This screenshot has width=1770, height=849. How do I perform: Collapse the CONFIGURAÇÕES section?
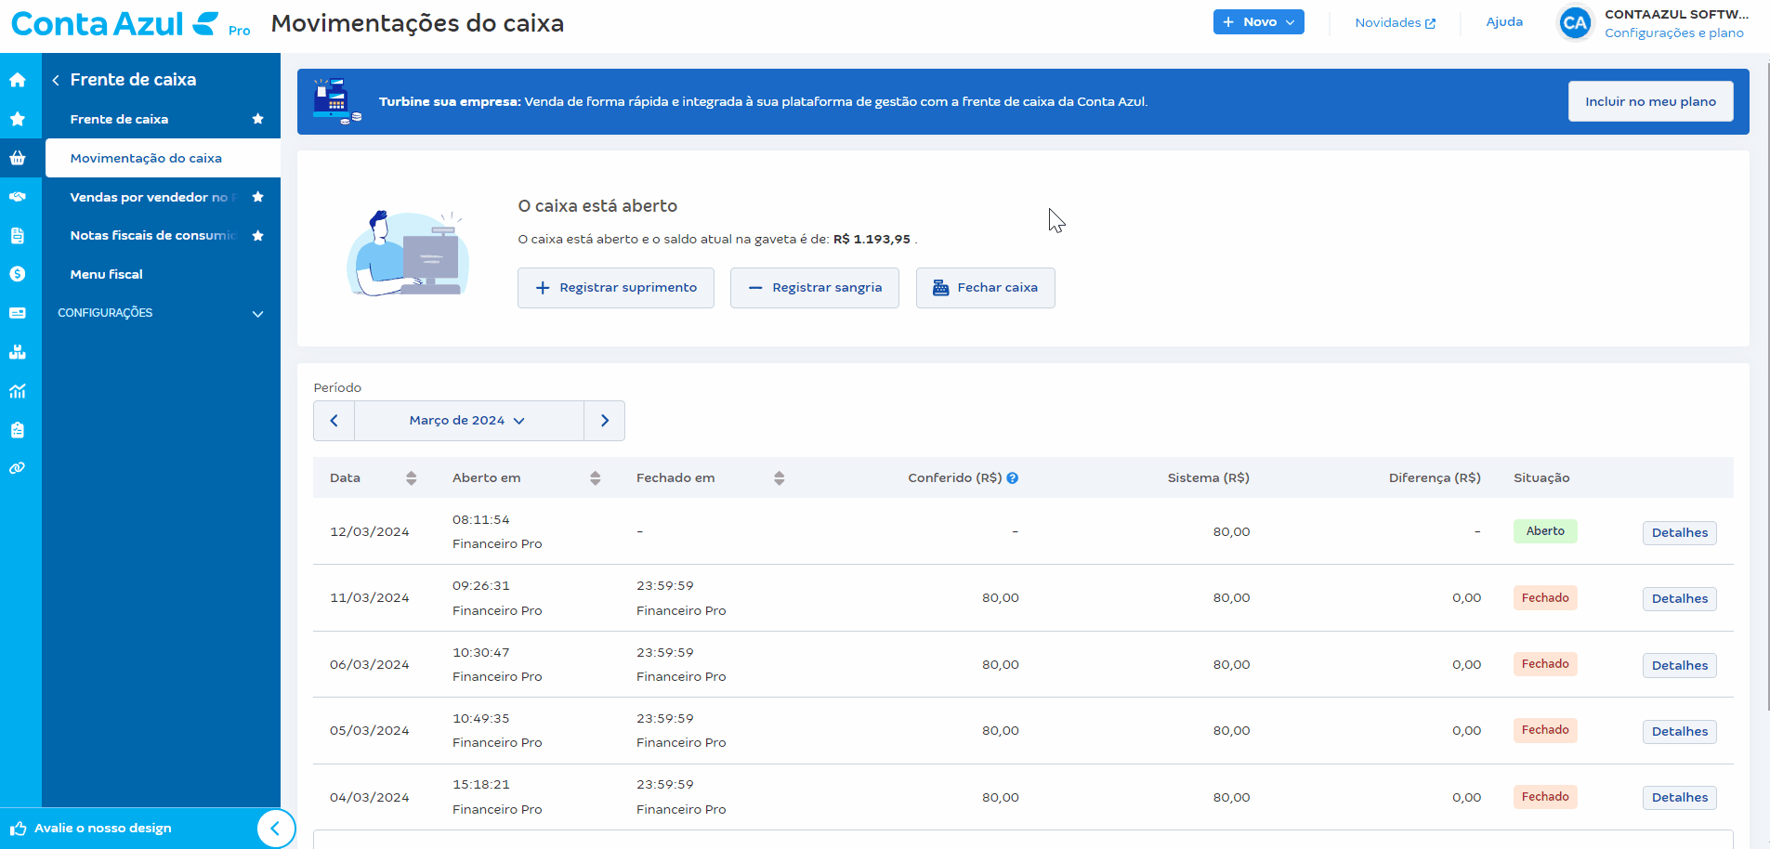(x=257, y=313)
